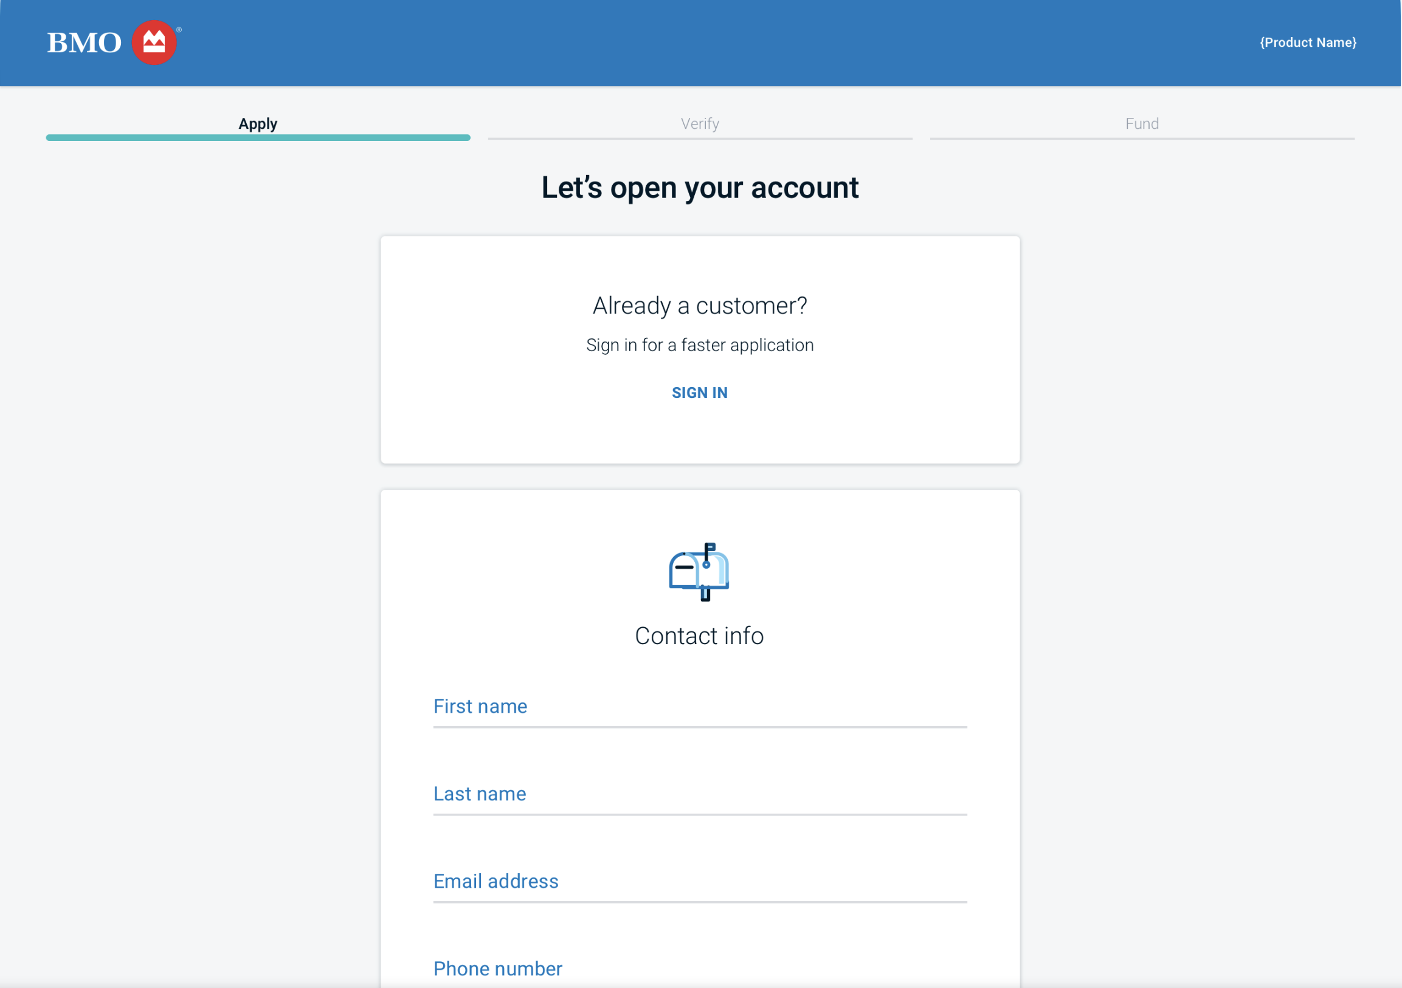Switch to the Apply step
The width and height of the screenshot is (1402, 988).
coord(258,123)
